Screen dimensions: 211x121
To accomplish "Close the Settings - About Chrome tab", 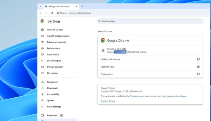I will click(x=77, y=6).
